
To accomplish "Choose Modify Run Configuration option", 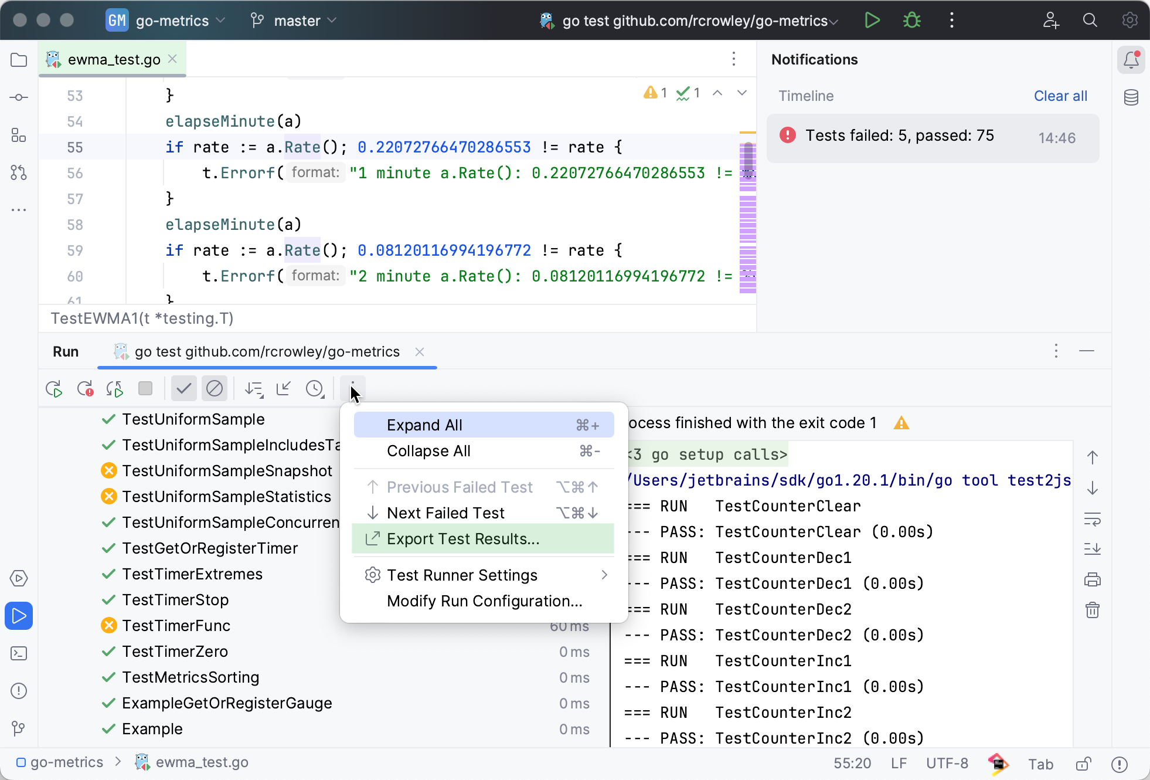I will pyautogui.click(x=484, y=601).
